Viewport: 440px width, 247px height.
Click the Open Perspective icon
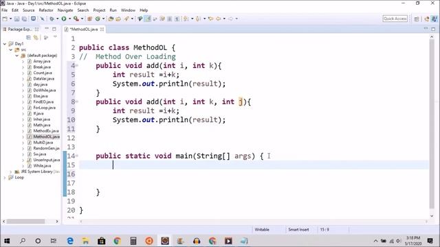click(x=417, y=19)
